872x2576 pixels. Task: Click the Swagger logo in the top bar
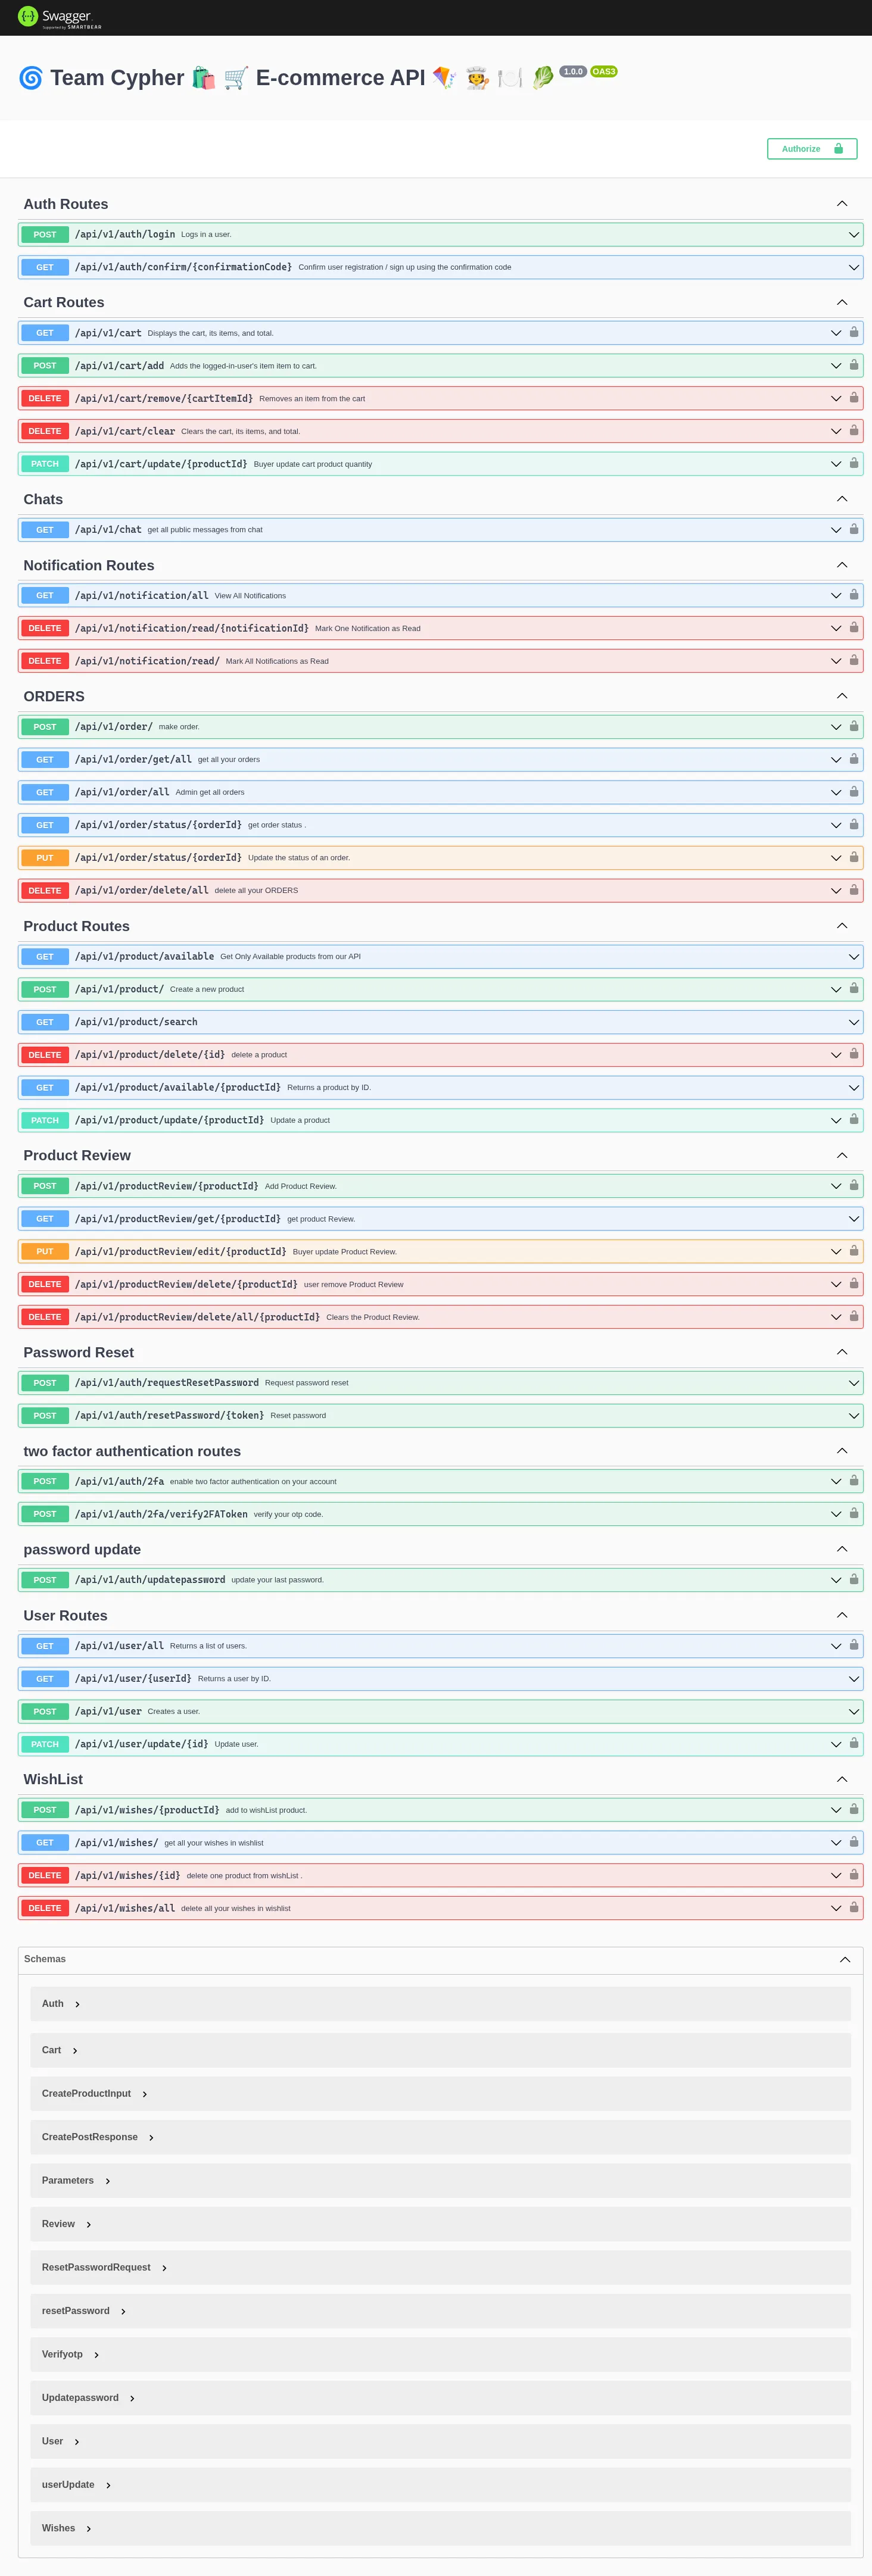[x=59, y=17]
